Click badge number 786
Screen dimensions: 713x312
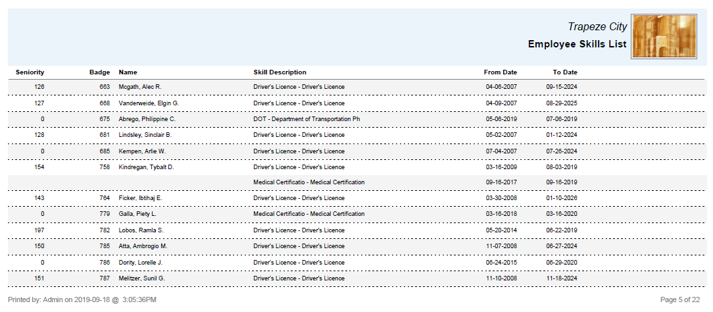pyautogui.click(x=105, y=263)
